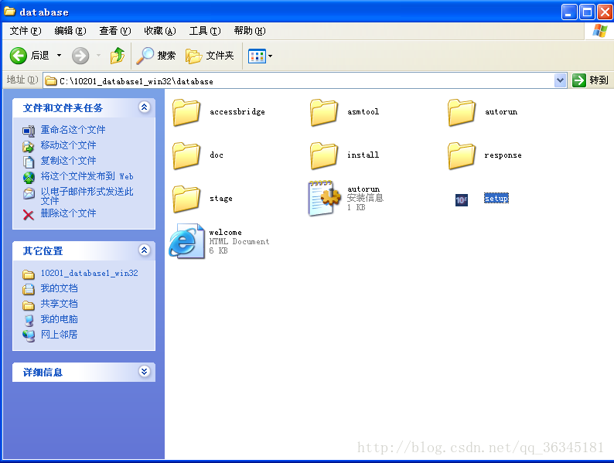The width and height of the screenshot is (614, 463).
Task: Click the e-mail envelope icon
Action: (x=28, y=193)
